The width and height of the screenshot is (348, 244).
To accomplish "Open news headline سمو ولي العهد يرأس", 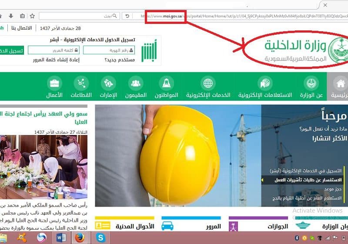I will pyautogui.click(x=44, y=118).
